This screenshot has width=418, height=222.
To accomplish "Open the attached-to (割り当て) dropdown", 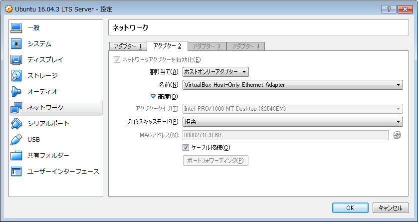I will click(215, 72).
